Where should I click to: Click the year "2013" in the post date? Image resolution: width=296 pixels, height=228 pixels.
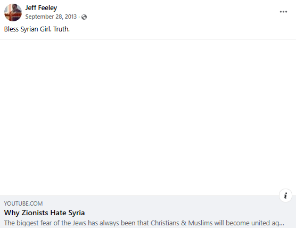coord(71,17)
